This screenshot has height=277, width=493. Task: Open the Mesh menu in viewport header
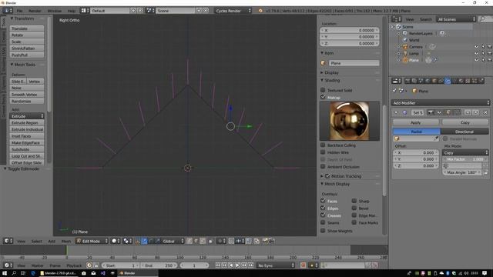click(x=66, y=241)
